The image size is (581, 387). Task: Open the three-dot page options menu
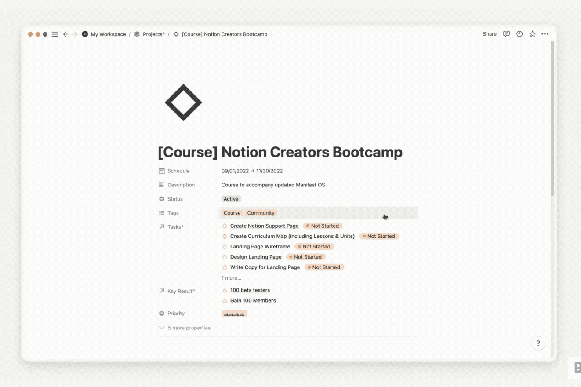tap(545, 34)
